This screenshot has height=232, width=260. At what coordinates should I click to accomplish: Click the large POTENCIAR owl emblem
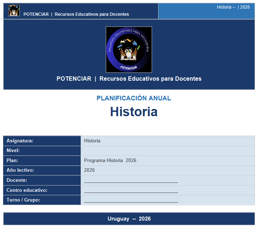pos(129,49)
